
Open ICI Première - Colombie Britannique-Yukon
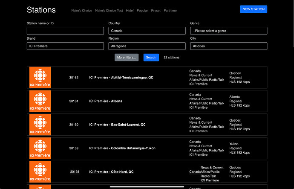122,148
